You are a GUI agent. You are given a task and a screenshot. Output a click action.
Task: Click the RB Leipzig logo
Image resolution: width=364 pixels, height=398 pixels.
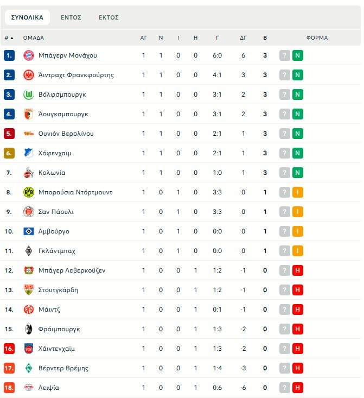click(29, 388)
